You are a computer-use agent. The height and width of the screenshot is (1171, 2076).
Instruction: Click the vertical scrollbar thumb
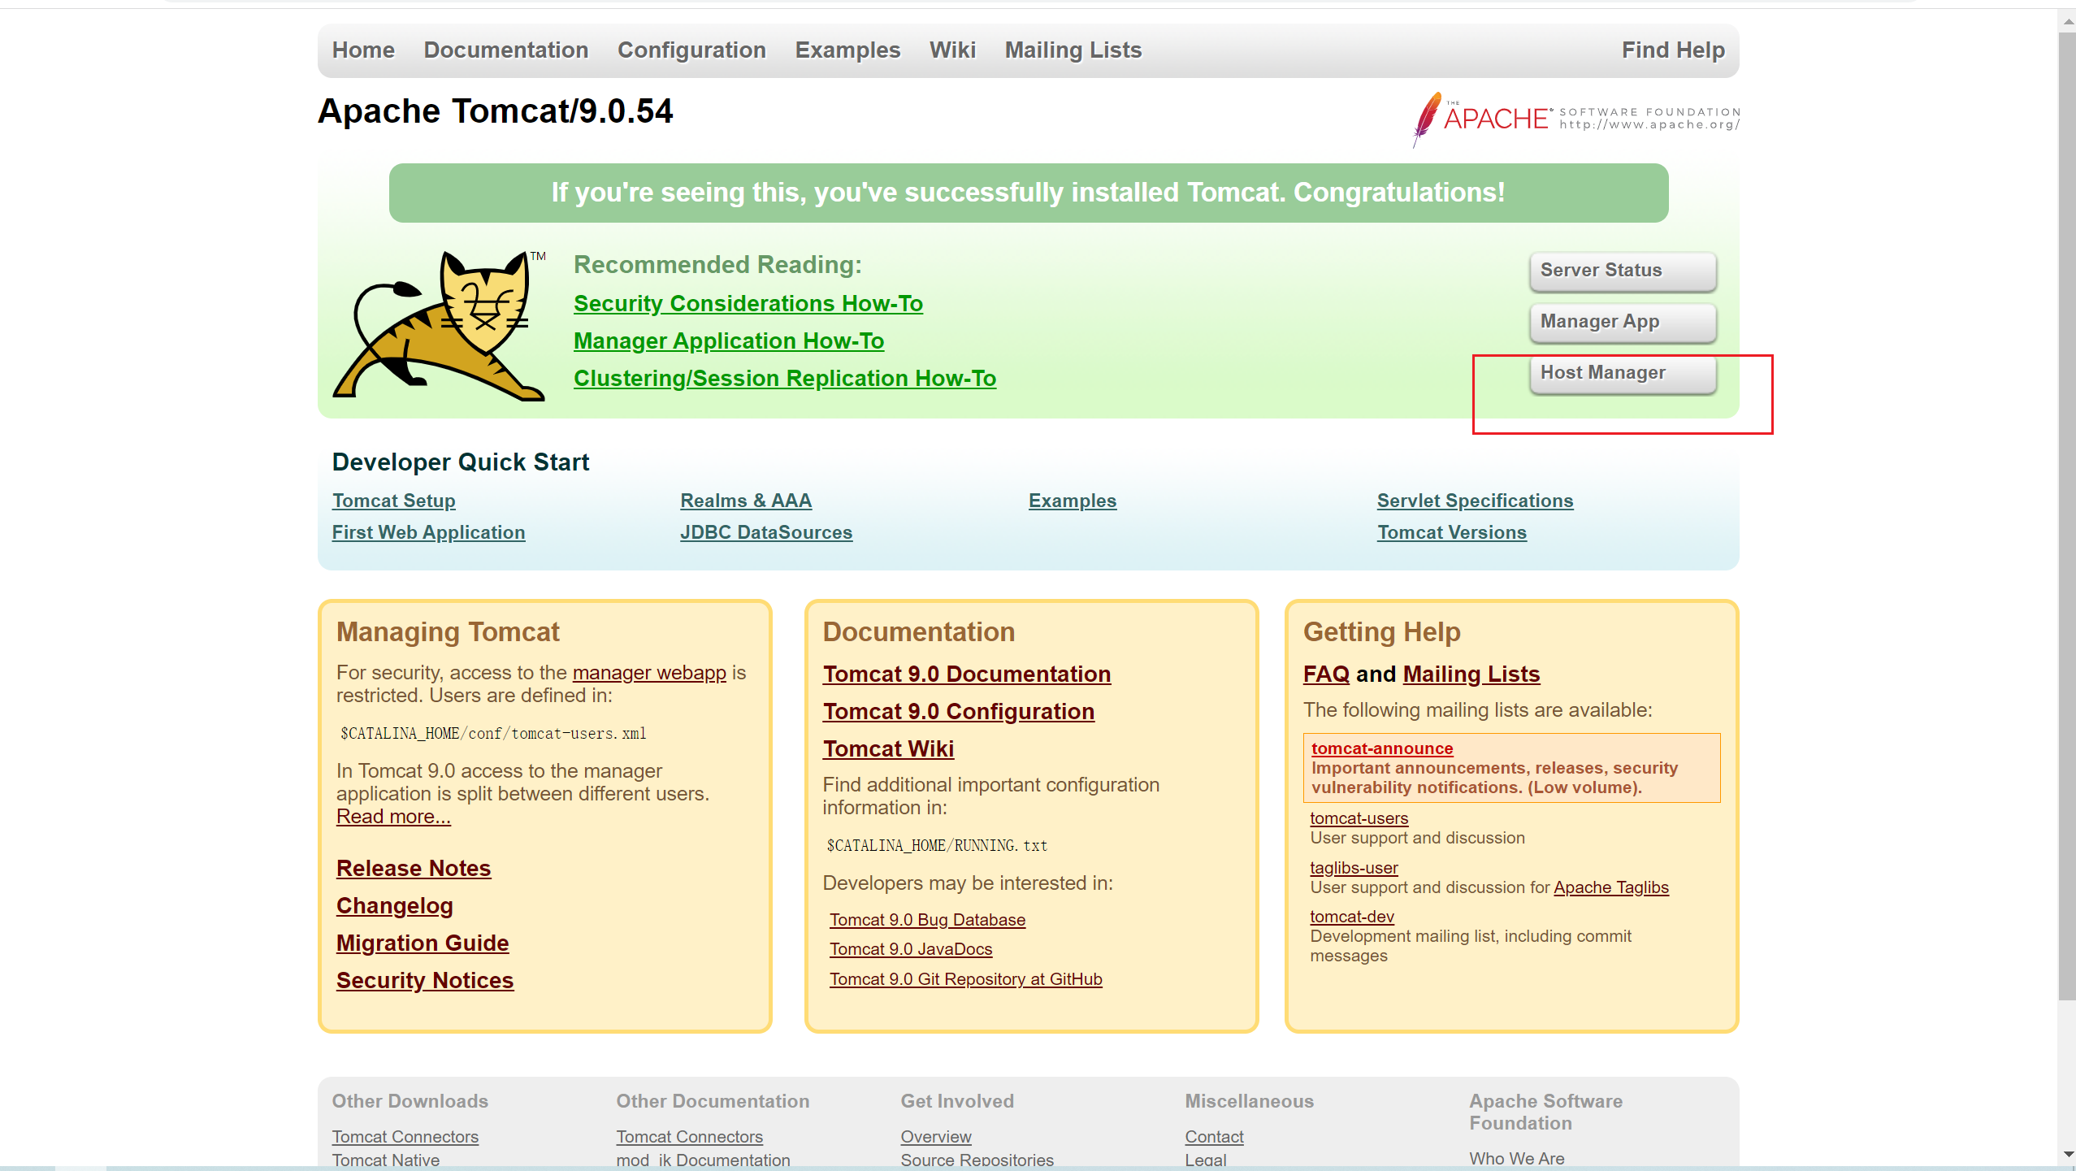pos(2066,516)
